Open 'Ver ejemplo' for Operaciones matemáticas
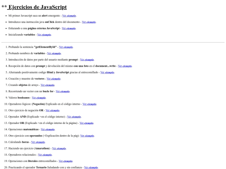Screen dimensions: 226x169 coord(48,129)
